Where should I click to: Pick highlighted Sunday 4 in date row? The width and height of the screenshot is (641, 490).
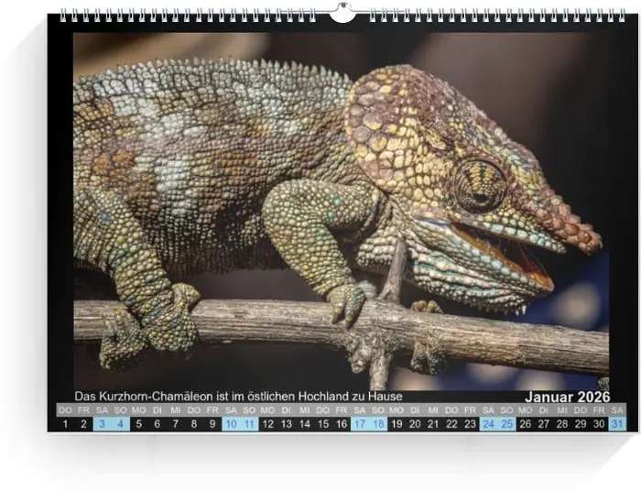(x=120, y=424)
